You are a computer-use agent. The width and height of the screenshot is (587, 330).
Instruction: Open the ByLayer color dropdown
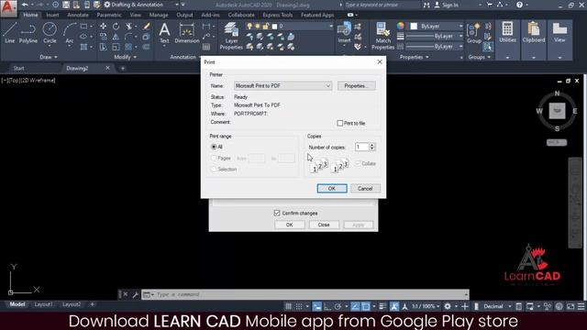pyautogui.click(x=437, y=27)
